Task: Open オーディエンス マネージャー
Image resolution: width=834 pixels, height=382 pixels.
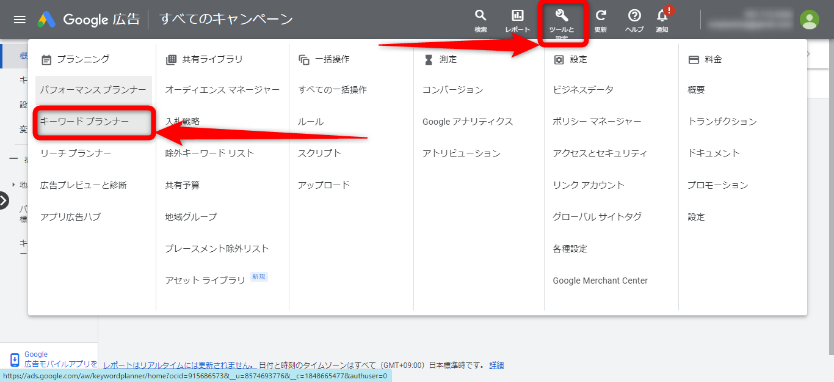Action: 222,90
